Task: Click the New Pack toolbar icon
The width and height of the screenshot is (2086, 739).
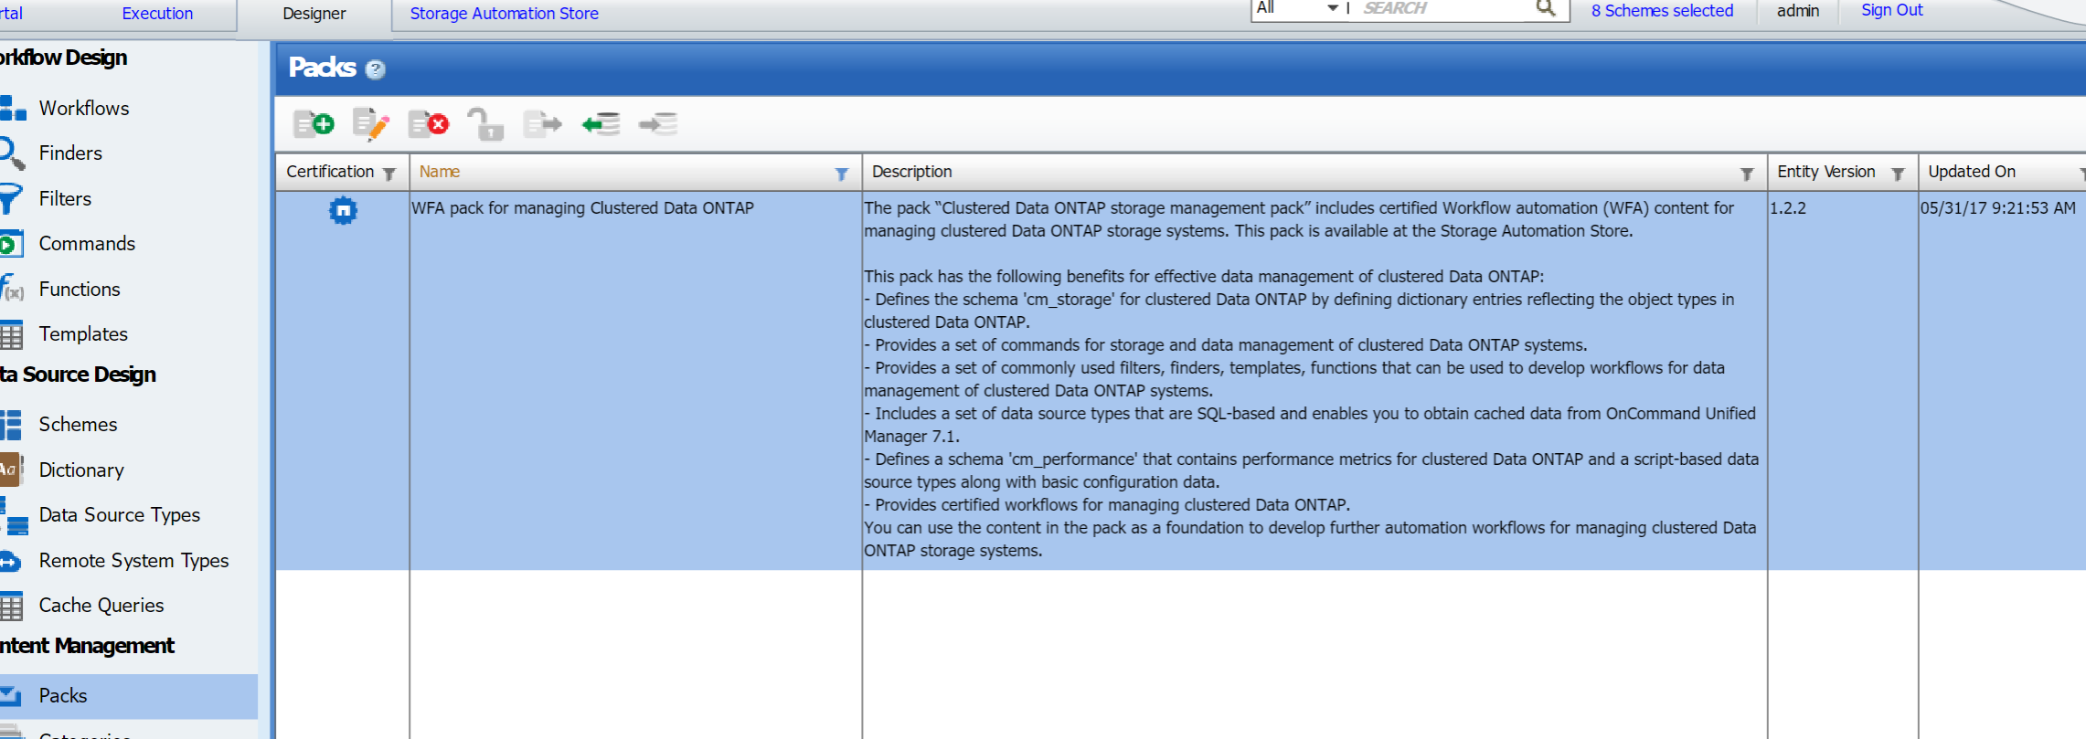Action: [314, 123]
